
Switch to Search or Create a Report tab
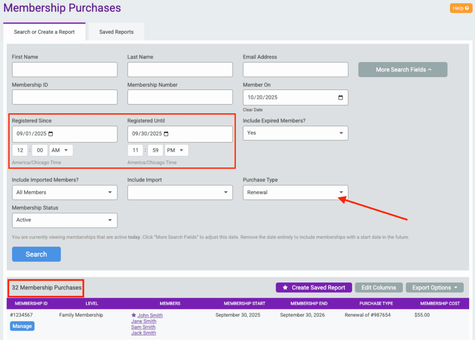point(44,32)
